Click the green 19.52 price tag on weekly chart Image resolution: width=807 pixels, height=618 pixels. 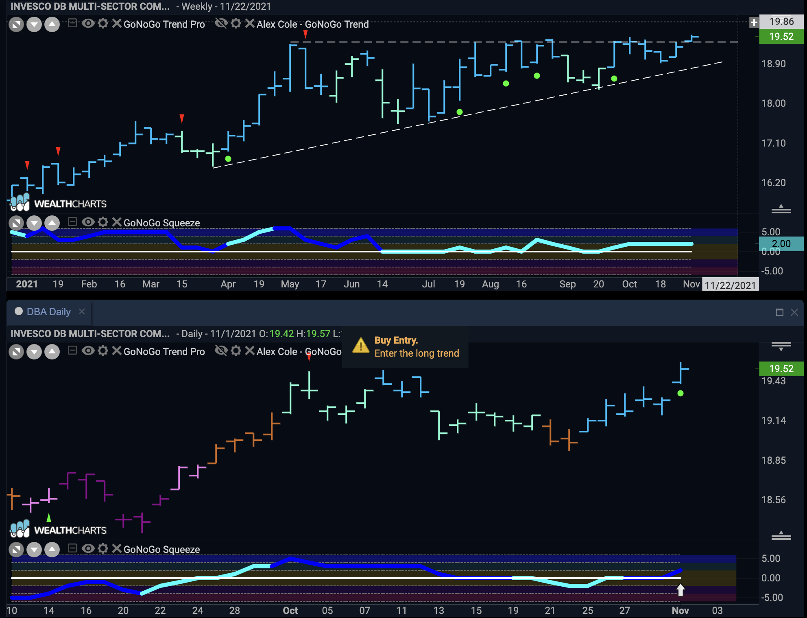pos(781,37)
